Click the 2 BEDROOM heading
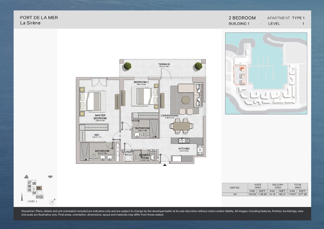 click(242, 18)
